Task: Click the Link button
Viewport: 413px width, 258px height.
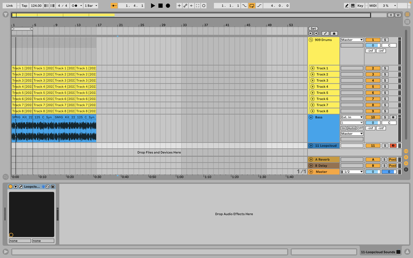Action: [x=10, y=5]
